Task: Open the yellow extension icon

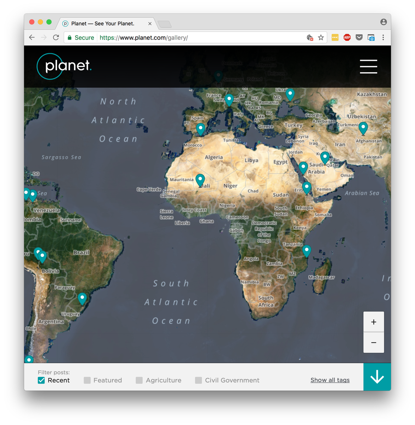Action: coord(335,38)
